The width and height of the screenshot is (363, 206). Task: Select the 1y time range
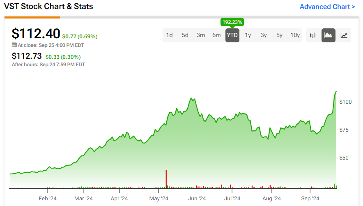(x=248, y=35)
